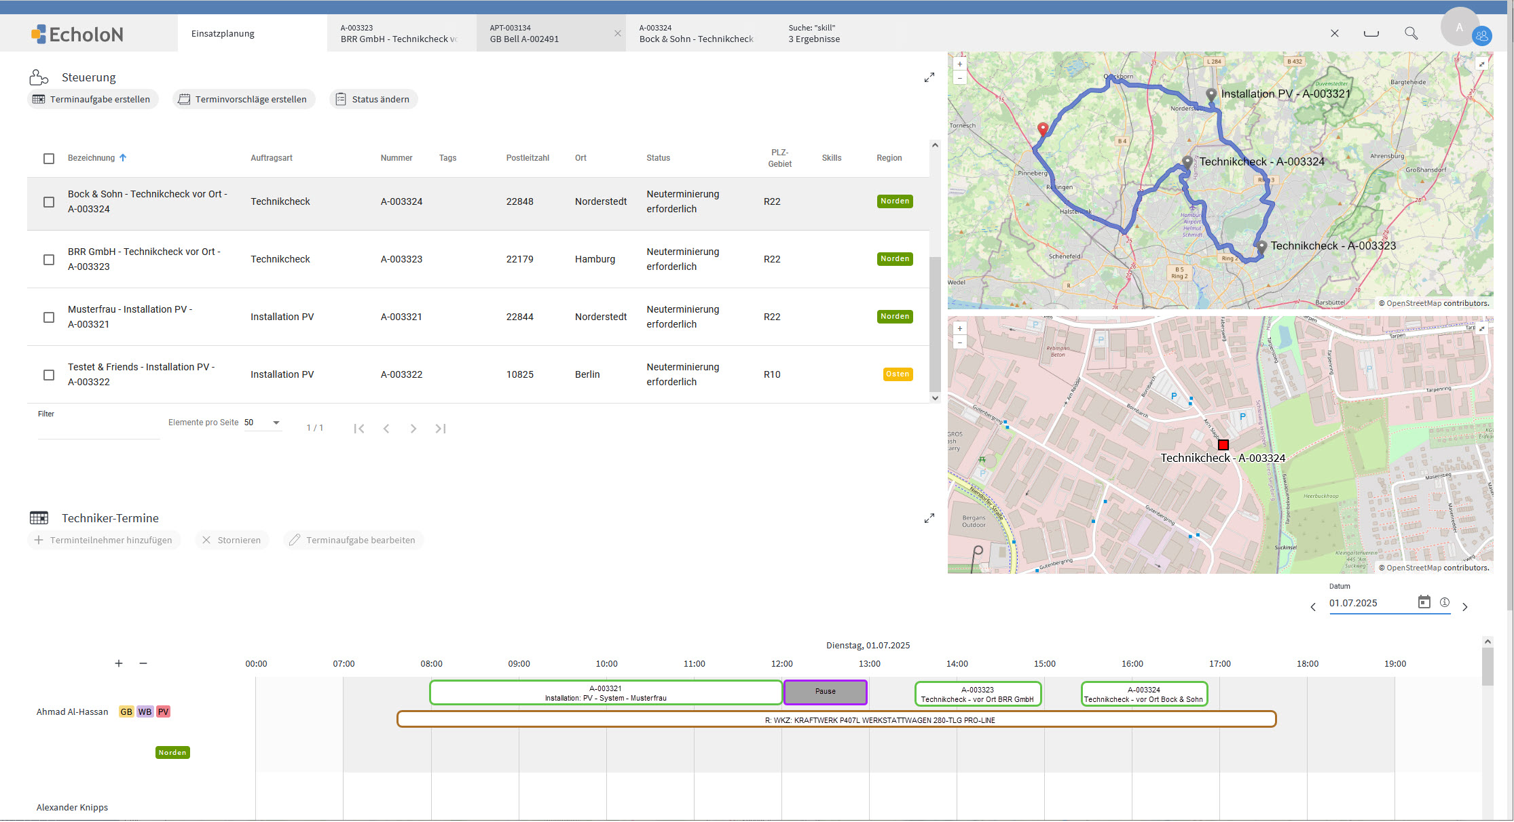Toggle the select-all header checkbox
This screenshot has height=822, width=1514.
(x=49, y=159)
